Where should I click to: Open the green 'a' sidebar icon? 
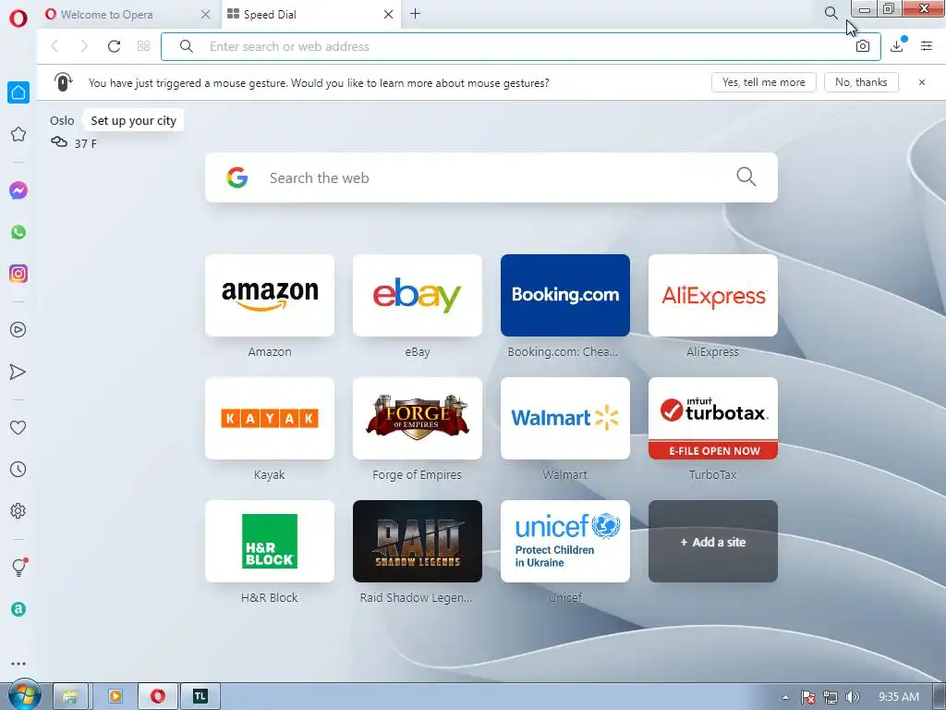pyautogui.click(x=18, y=609)
